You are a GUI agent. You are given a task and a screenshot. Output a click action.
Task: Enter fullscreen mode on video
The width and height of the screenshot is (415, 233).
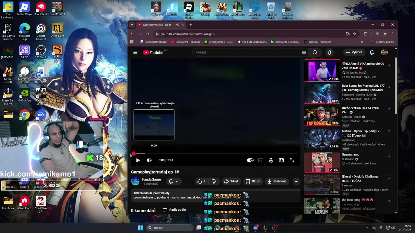[292, 160]
